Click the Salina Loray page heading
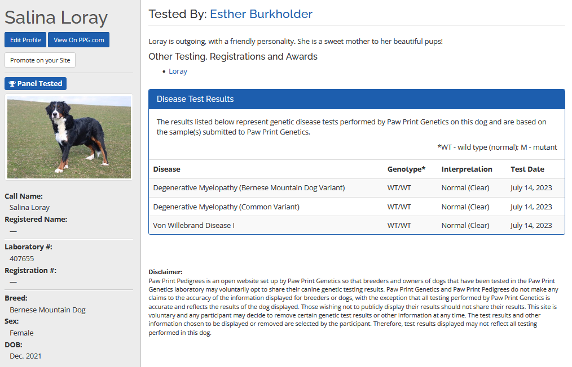The width and height of the screenshot is (572, 367). click(x=56, y=17)
